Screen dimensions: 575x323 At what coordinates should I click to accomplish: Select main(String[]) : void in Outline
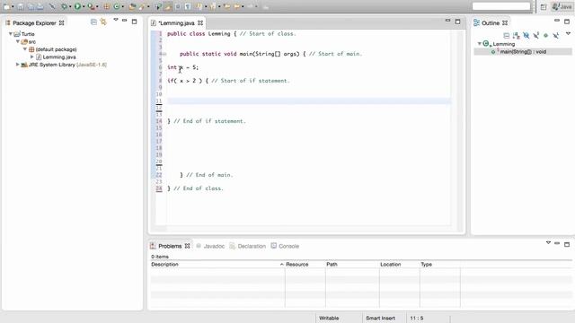point(523,52)
